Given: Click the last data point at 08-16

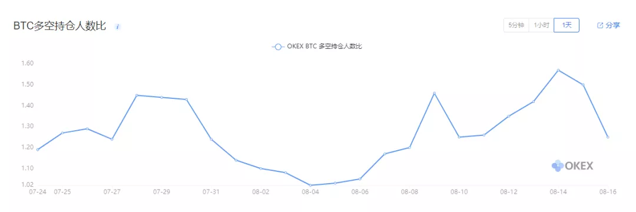Looking at the screenshot, I should [x=608, y=137].
